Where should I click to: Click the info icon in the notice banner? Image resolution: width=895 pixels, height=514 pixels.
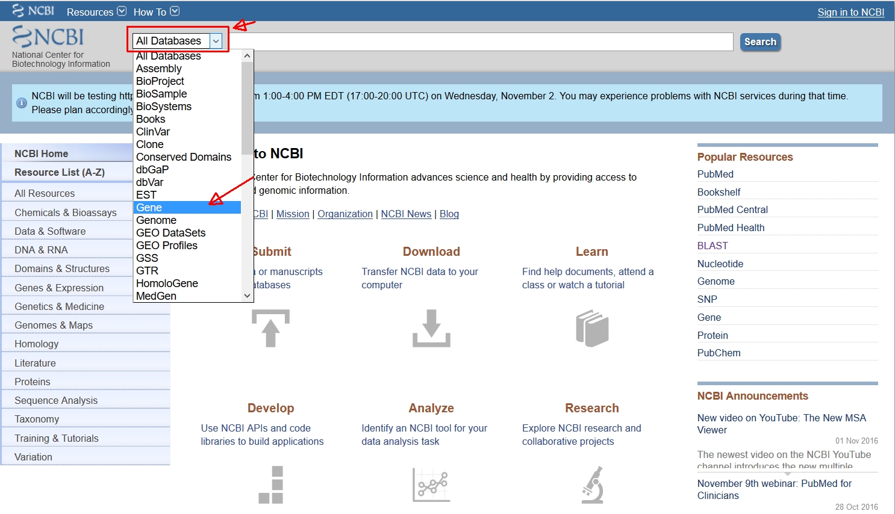pos(22,103)
